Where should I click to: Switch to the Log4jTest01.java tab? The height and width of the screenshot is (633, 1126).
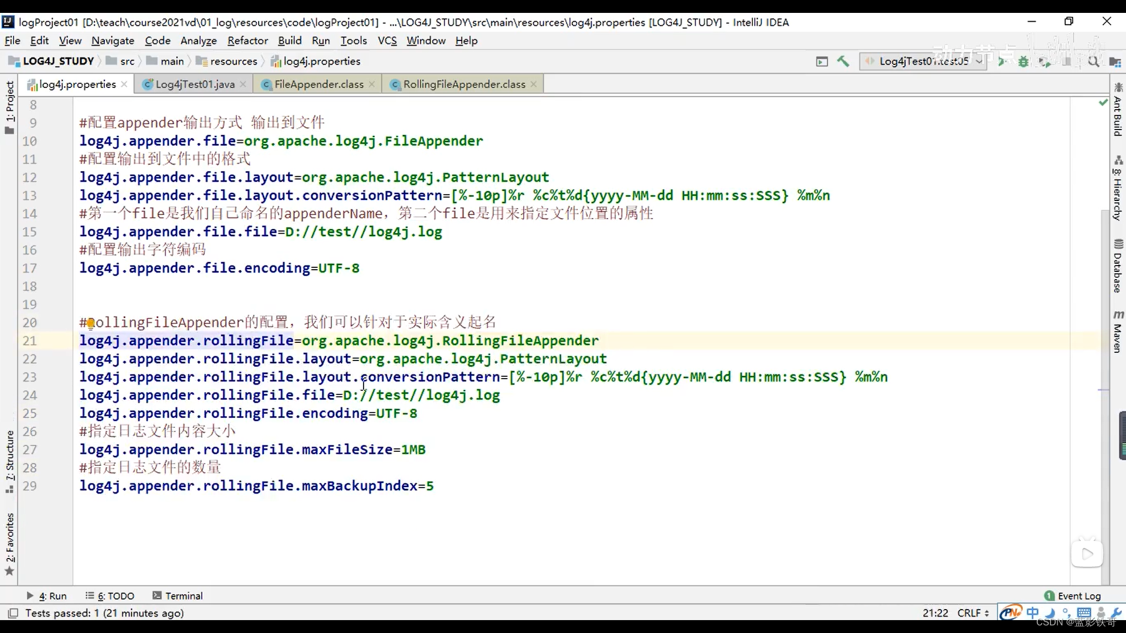(195, 84)
